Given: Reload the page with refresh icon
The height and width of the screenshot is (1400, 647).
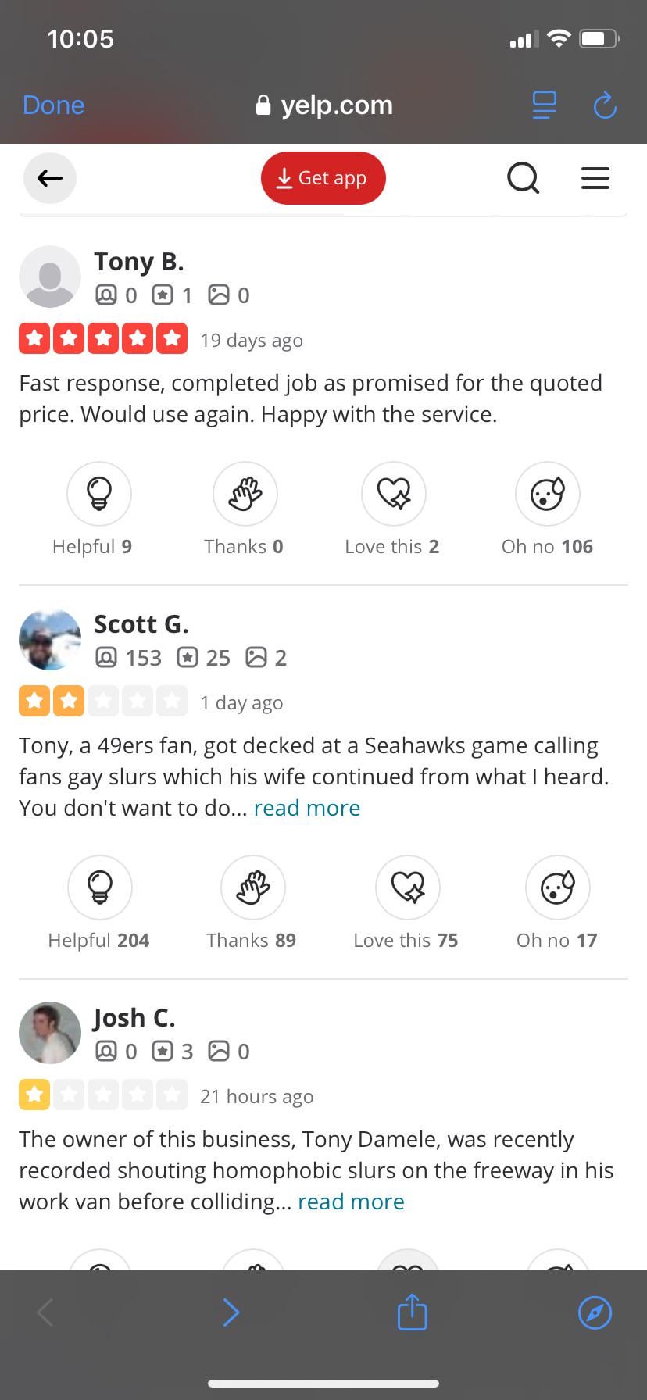Looking at the screenshot, I should (605, 105).
